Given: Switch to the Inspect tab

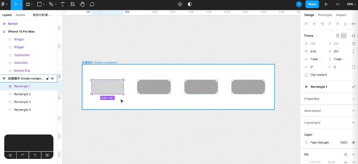Looking at the screenshot, I should [341, 15].
